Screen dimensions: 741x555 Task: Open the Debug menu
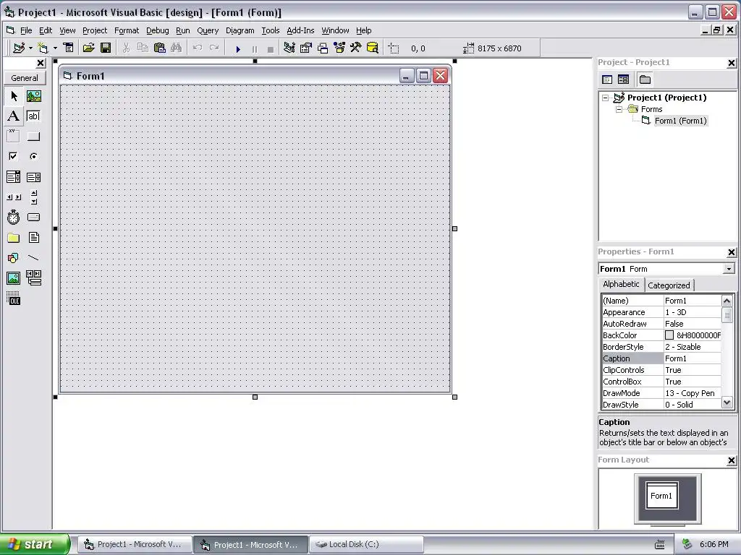point(157,30)
